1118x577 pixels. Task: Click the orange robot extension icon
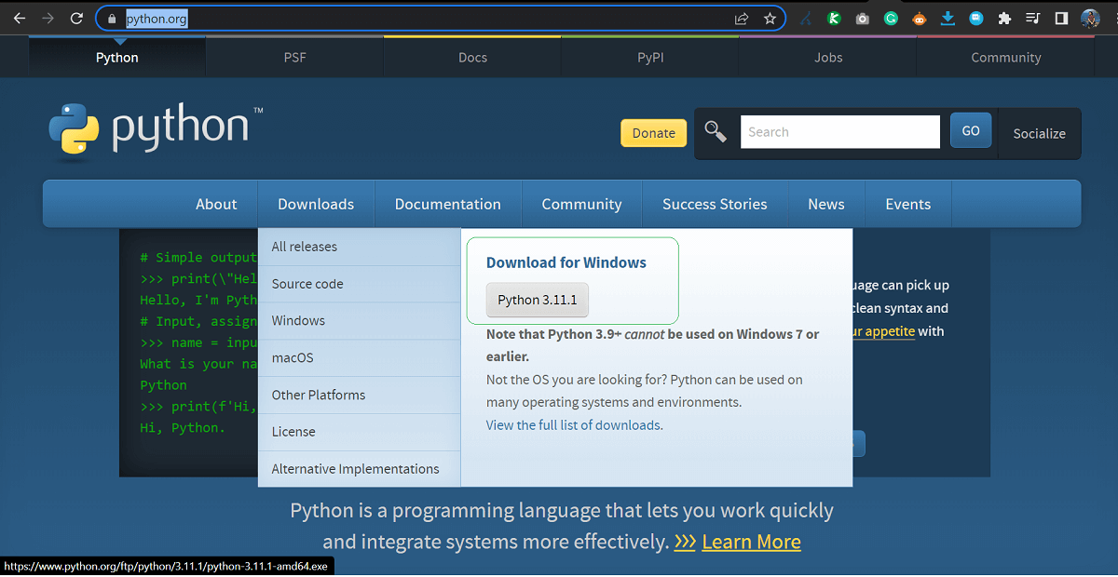920,19
